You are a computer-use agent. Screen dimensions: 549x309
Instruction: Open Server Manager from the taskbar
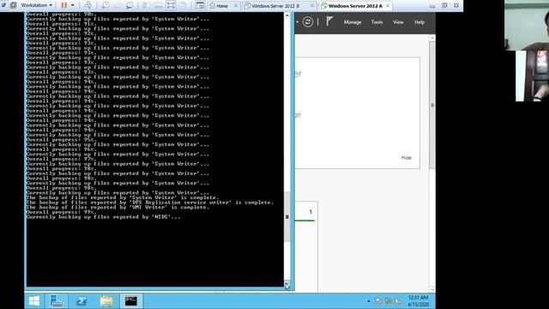(x=57, y=301)
